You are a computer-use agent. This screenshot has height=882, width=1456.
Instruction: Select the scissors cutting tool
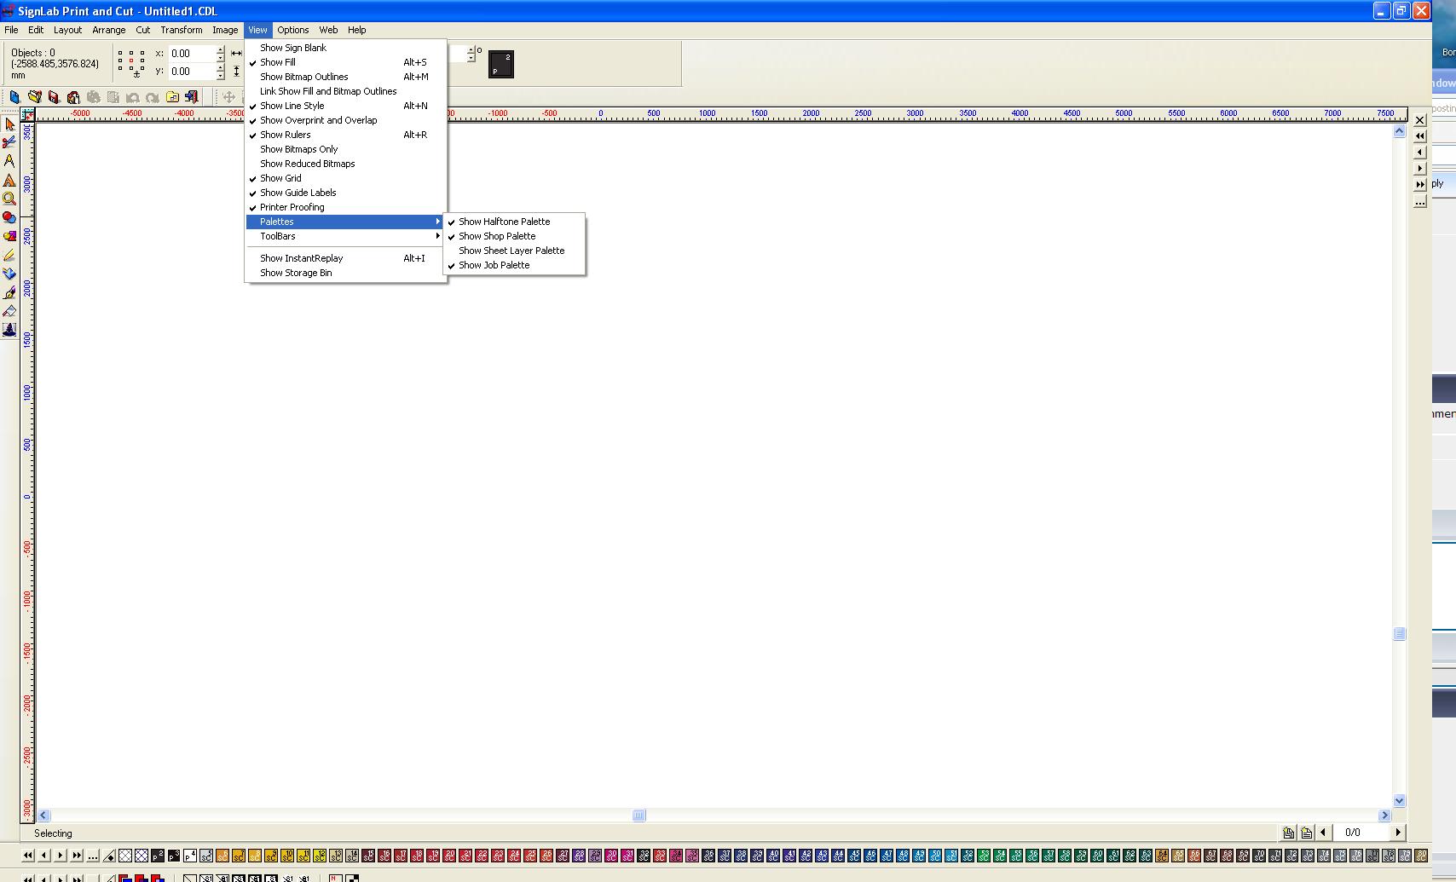10,142
